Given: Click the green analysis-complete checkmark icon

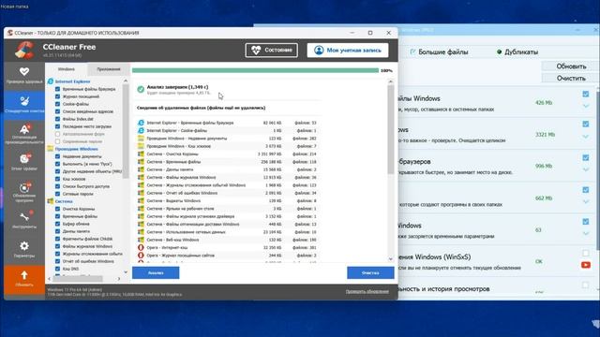Looking at the screenshot, I should (x=141, y=89).
